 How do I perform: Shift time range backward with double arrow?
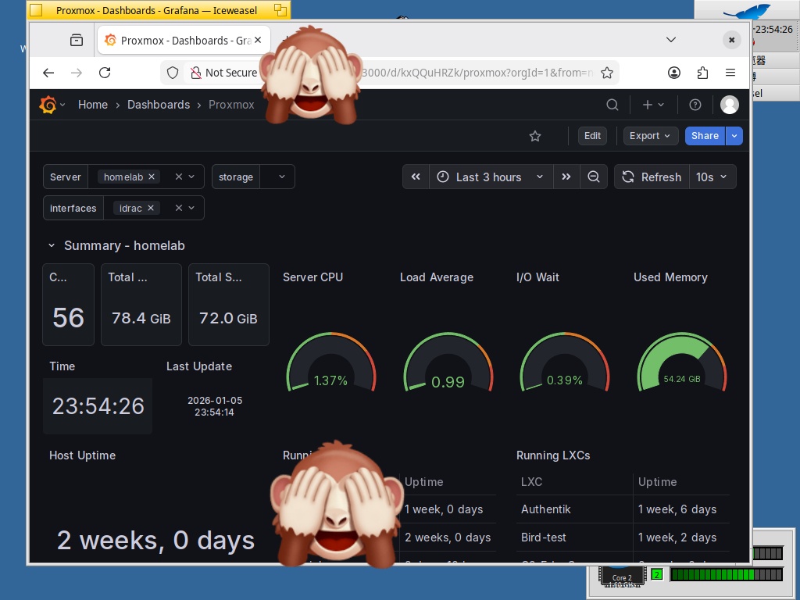416,177
